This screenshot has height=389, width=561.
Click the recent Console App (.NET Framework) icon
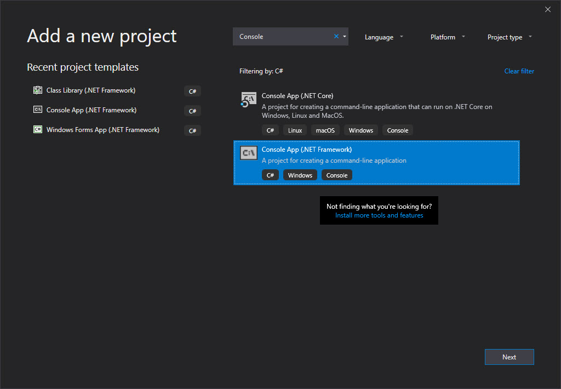[x=38, y=110]
